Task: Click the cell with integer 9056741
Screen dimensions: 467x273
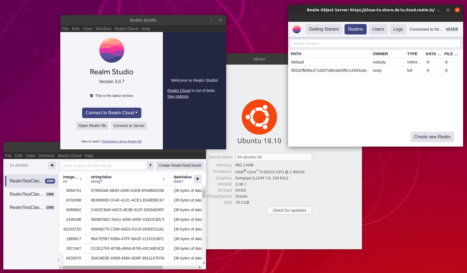Action: [x=72, y=190]
